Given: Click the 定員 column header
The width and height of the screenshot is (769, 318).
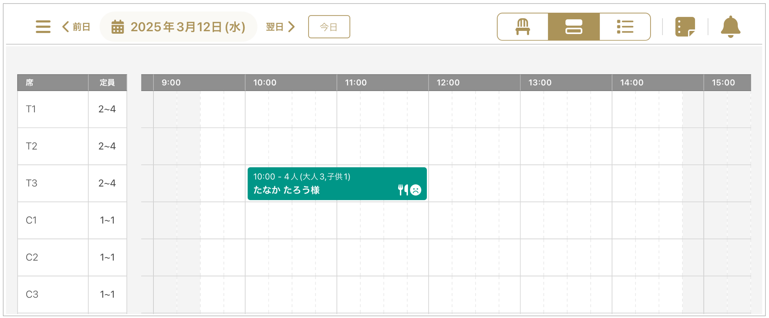Looking at the screenshot, I should (x=107, y=82).
